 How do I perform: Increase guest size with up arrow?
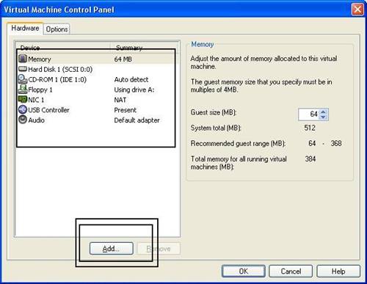tap(323, 112)
